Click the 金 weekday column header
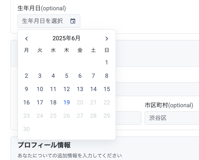The height and width of the screenshot is (160, 199). (x=80, y=50)
